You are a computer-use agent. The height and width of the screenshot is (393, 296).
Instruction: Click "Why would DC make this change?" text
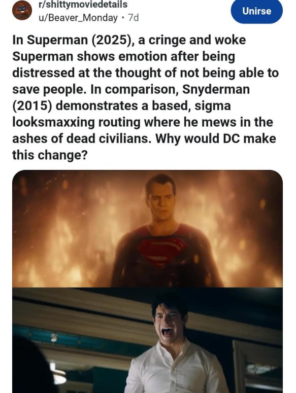pyautogui.click(x=144, y=147)
